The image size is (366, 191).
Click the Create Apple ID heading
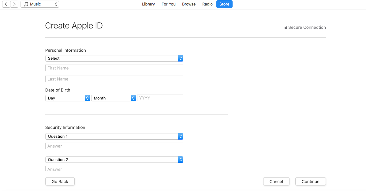74,26
